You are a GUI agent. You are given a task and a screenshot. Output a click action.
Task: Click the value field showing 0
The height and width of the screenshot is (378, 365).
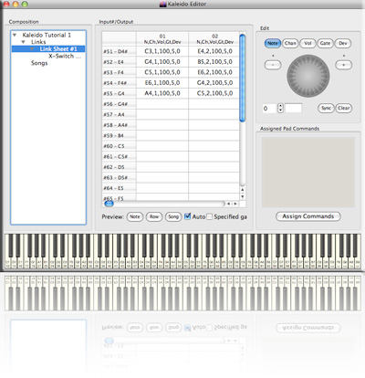269,109
